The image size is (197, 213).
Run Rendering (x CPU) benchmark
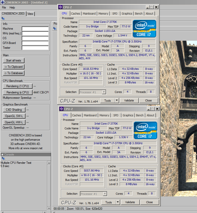[18, 92]
